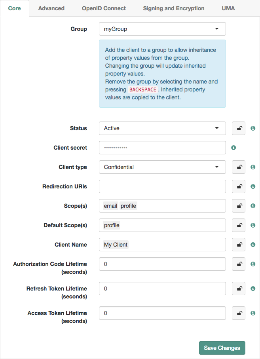Unlock the Access Token Lifetime padlock
The image size is (260, 359).
point(239,313)
